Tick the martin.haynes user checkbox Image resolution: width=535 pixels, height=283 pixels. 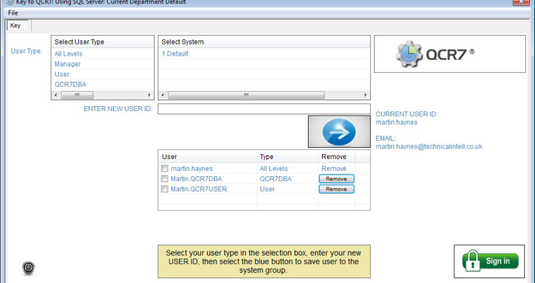165,169
